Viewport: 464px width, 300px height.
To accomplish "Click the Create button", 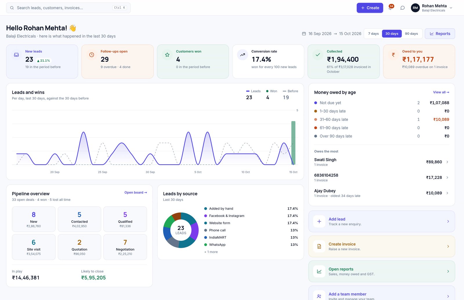I will pos(370,8).
